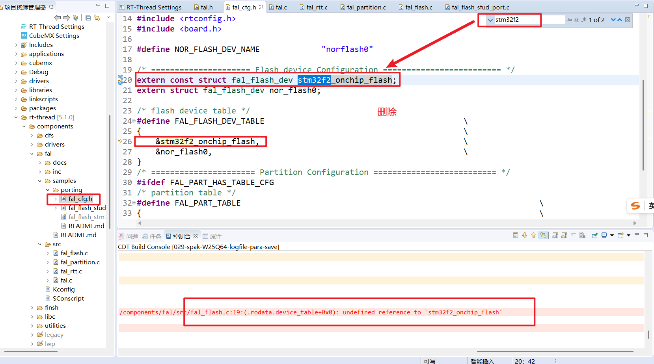Image resolution: width=654 pixels, height=364 pixels.
Task: Switch to the 问题 (Problems) tab
Action: coord(129,236)
